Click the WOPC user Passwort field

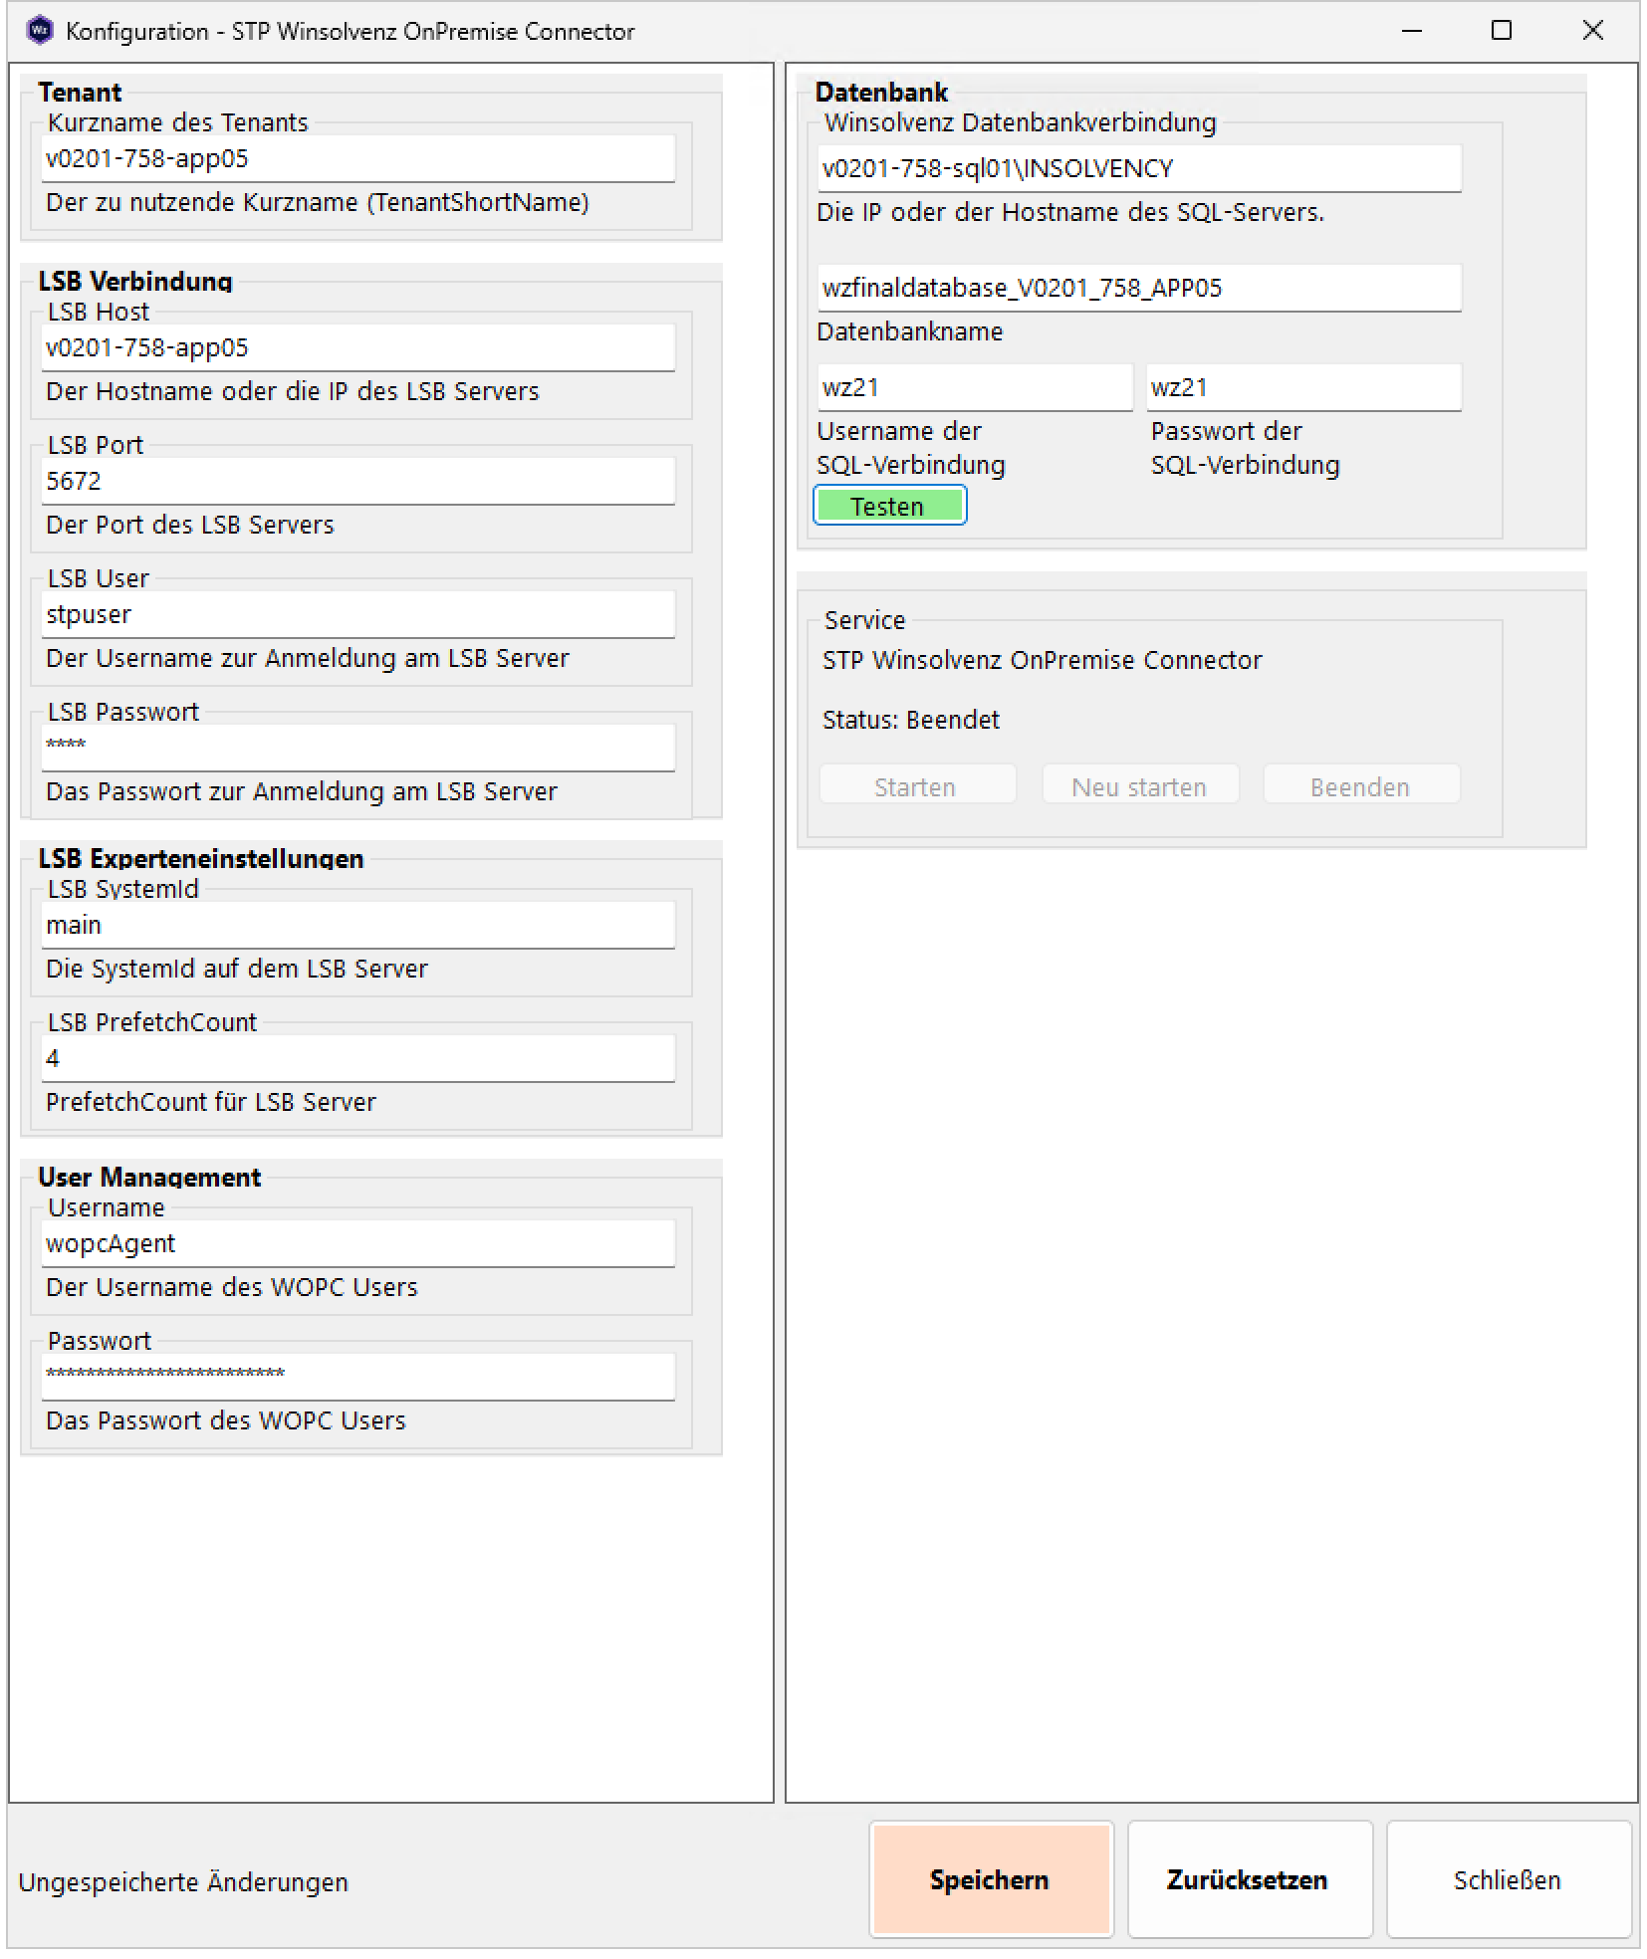click(357, 1377)
